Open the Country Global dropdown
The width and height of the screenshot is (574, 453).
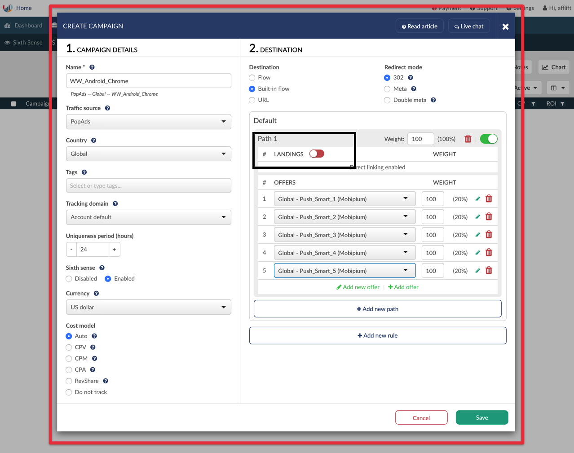tap(149, 154)
